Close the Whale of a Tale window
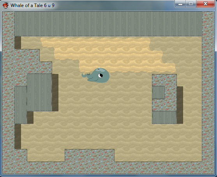 coord(206,4)
